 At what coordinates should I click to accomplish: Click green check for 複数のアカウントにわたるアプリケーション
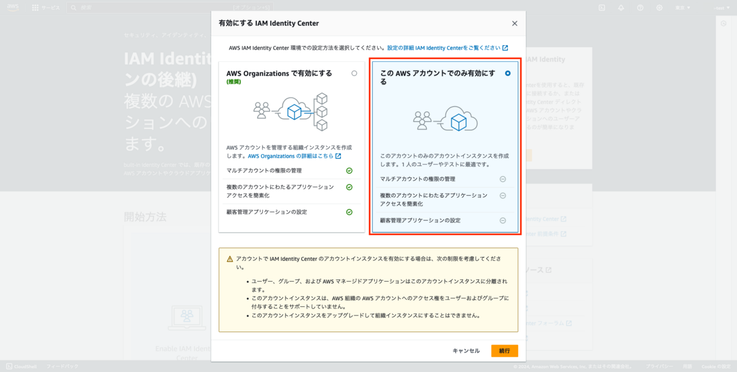pos(349,187)
